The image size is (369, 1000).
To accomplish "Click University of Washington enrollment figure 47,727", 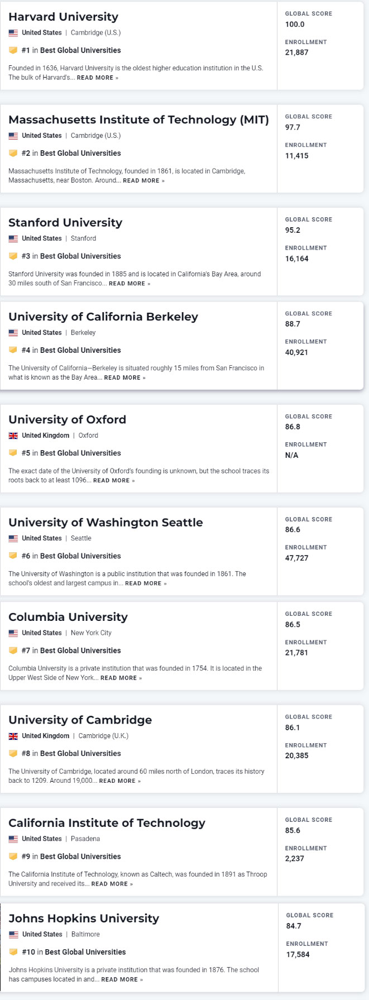I will 296,558.
